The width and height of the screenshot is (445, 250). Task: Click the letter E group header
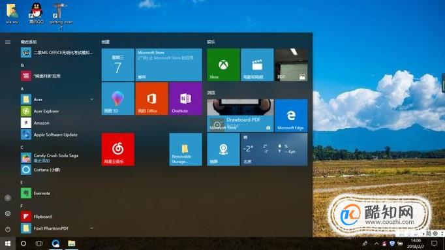(x=22, y=183)
